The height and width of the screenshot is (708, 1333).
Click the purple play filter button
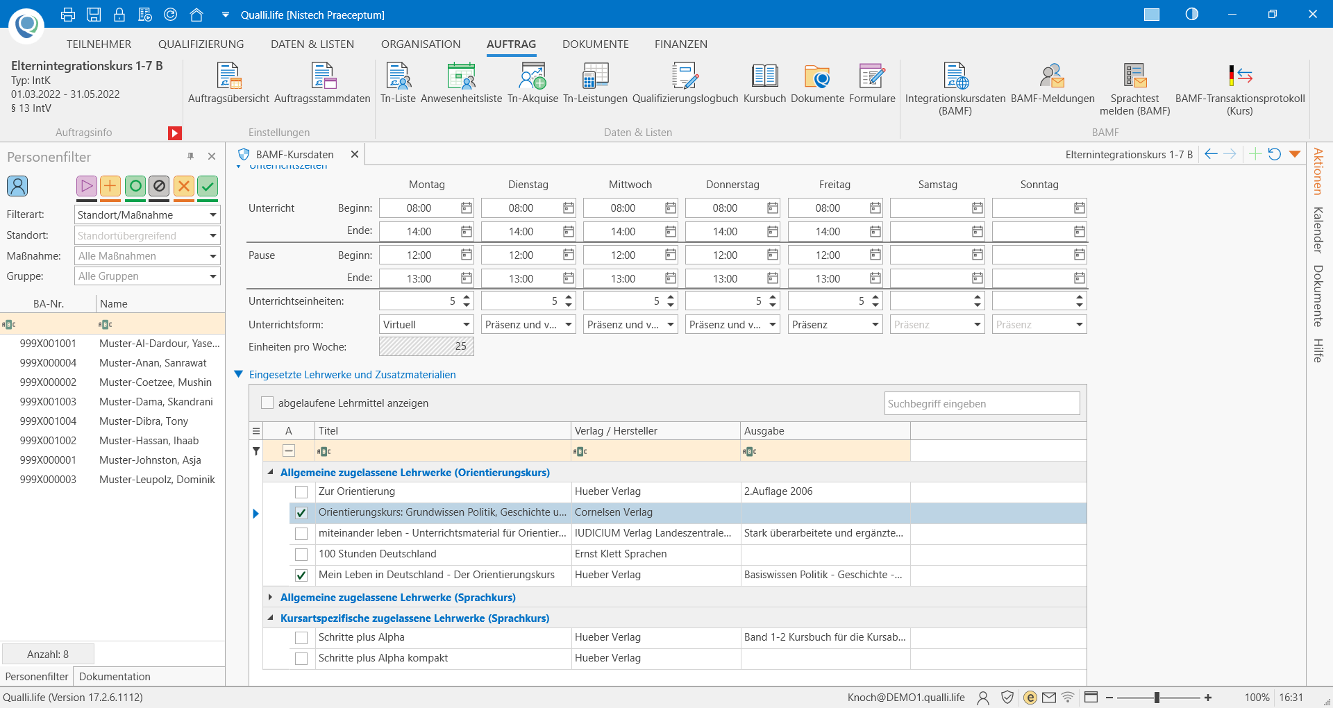click(x=86, y=186)
